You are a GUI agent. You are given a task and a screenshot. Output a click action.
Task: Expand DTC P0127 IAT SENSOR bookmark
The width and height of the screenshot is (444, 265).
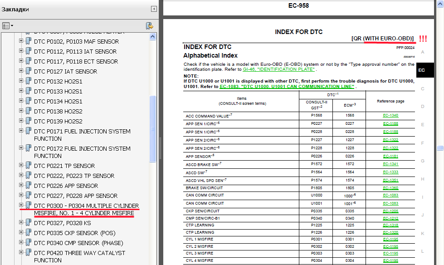click(21, 71)
